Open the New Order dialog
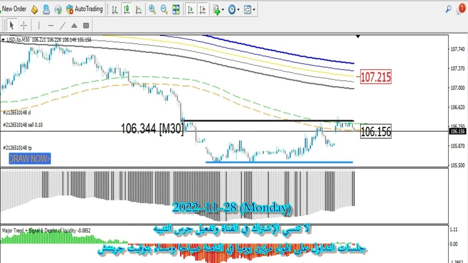468x263 pixels. (x=14, y=9)
